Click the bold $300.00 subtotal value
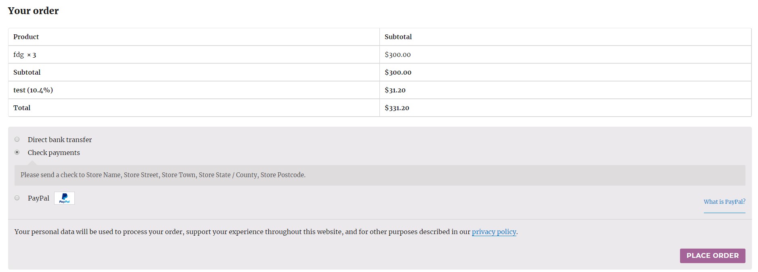 pyautogui.click(x=398, y=72)
